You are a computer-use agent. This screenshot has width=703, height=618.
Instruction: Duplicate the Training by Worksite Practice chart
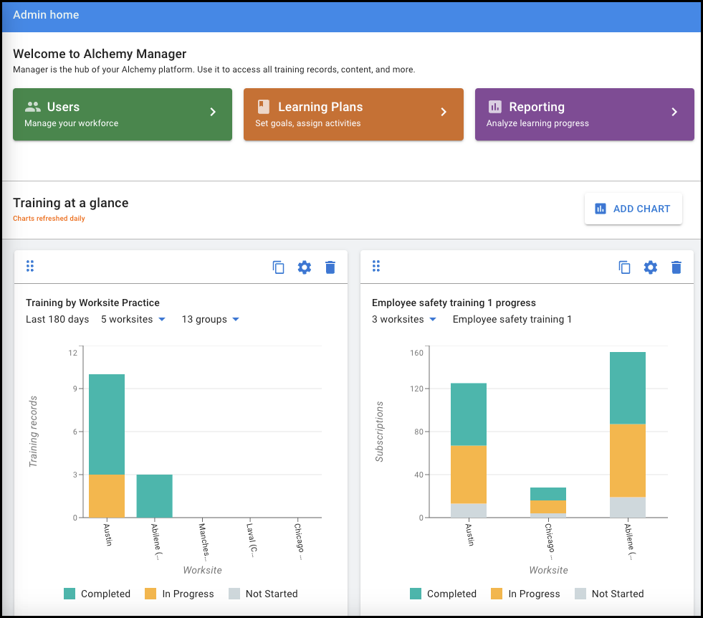[x=278, y=267]
